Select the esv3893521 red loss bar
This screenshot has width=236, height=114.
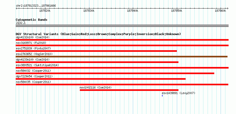coord(122,68)
